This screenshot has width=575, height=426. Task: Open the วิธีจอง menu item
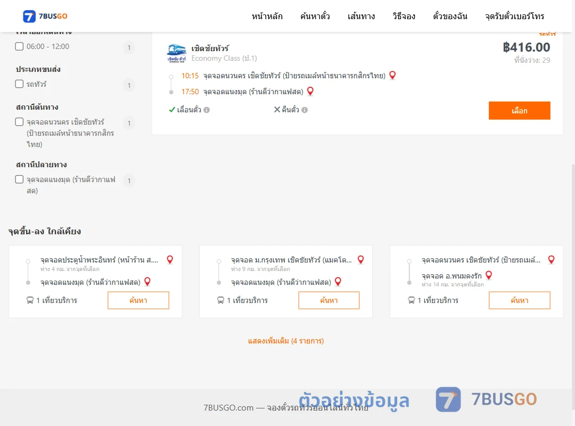pos(404,16)
